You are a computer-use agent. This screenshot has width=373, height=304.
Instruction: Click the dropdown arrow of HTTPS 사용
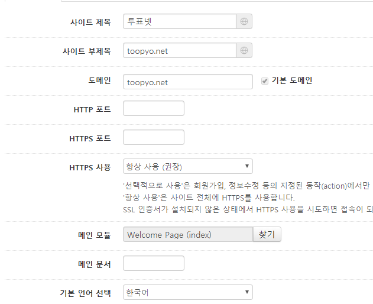(x=247, y=166)
